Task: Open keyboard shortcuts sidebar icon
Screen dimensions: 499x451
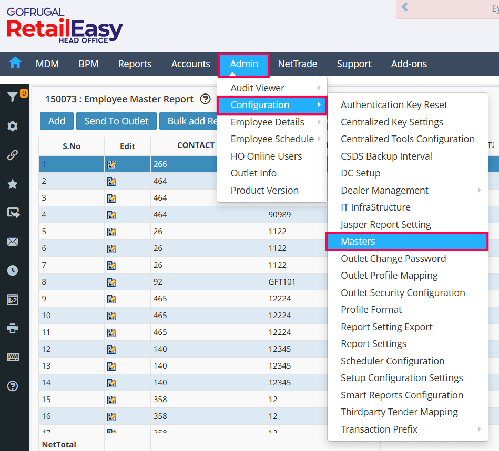Action: coord(13,357)
